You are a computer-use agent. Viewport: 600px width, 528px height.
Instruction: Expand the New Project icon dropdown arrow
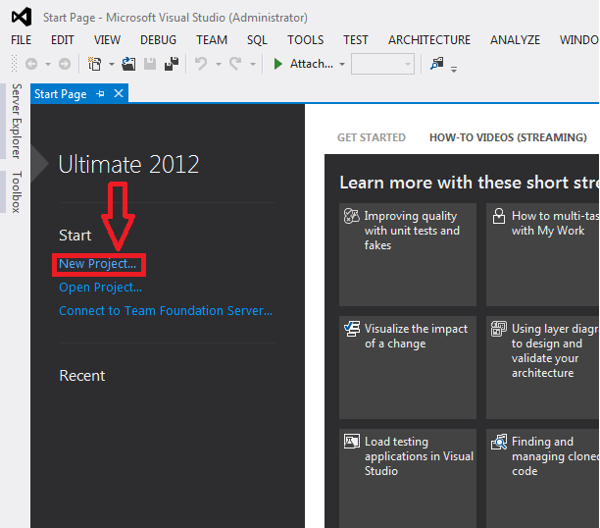111,64
